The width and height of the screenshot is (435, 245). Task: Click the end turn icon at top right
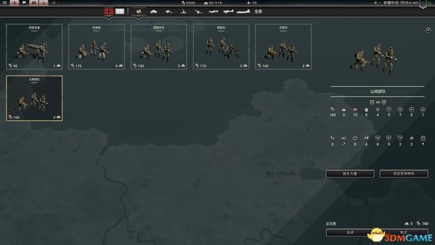423,4
